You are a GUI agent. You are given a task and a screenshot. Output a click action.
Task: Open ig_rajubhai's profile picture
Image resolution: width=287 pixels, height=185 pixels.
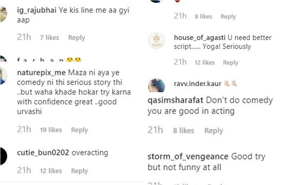click(3, 14)
